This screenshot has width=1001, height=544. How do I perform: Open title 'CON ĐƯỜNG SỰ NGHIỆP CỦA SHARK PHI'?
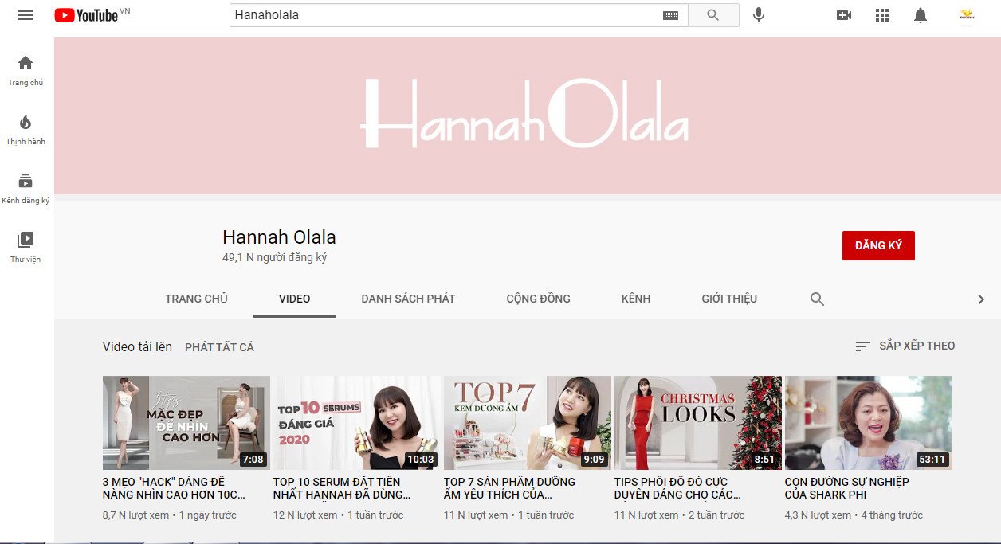pos(847,488)
